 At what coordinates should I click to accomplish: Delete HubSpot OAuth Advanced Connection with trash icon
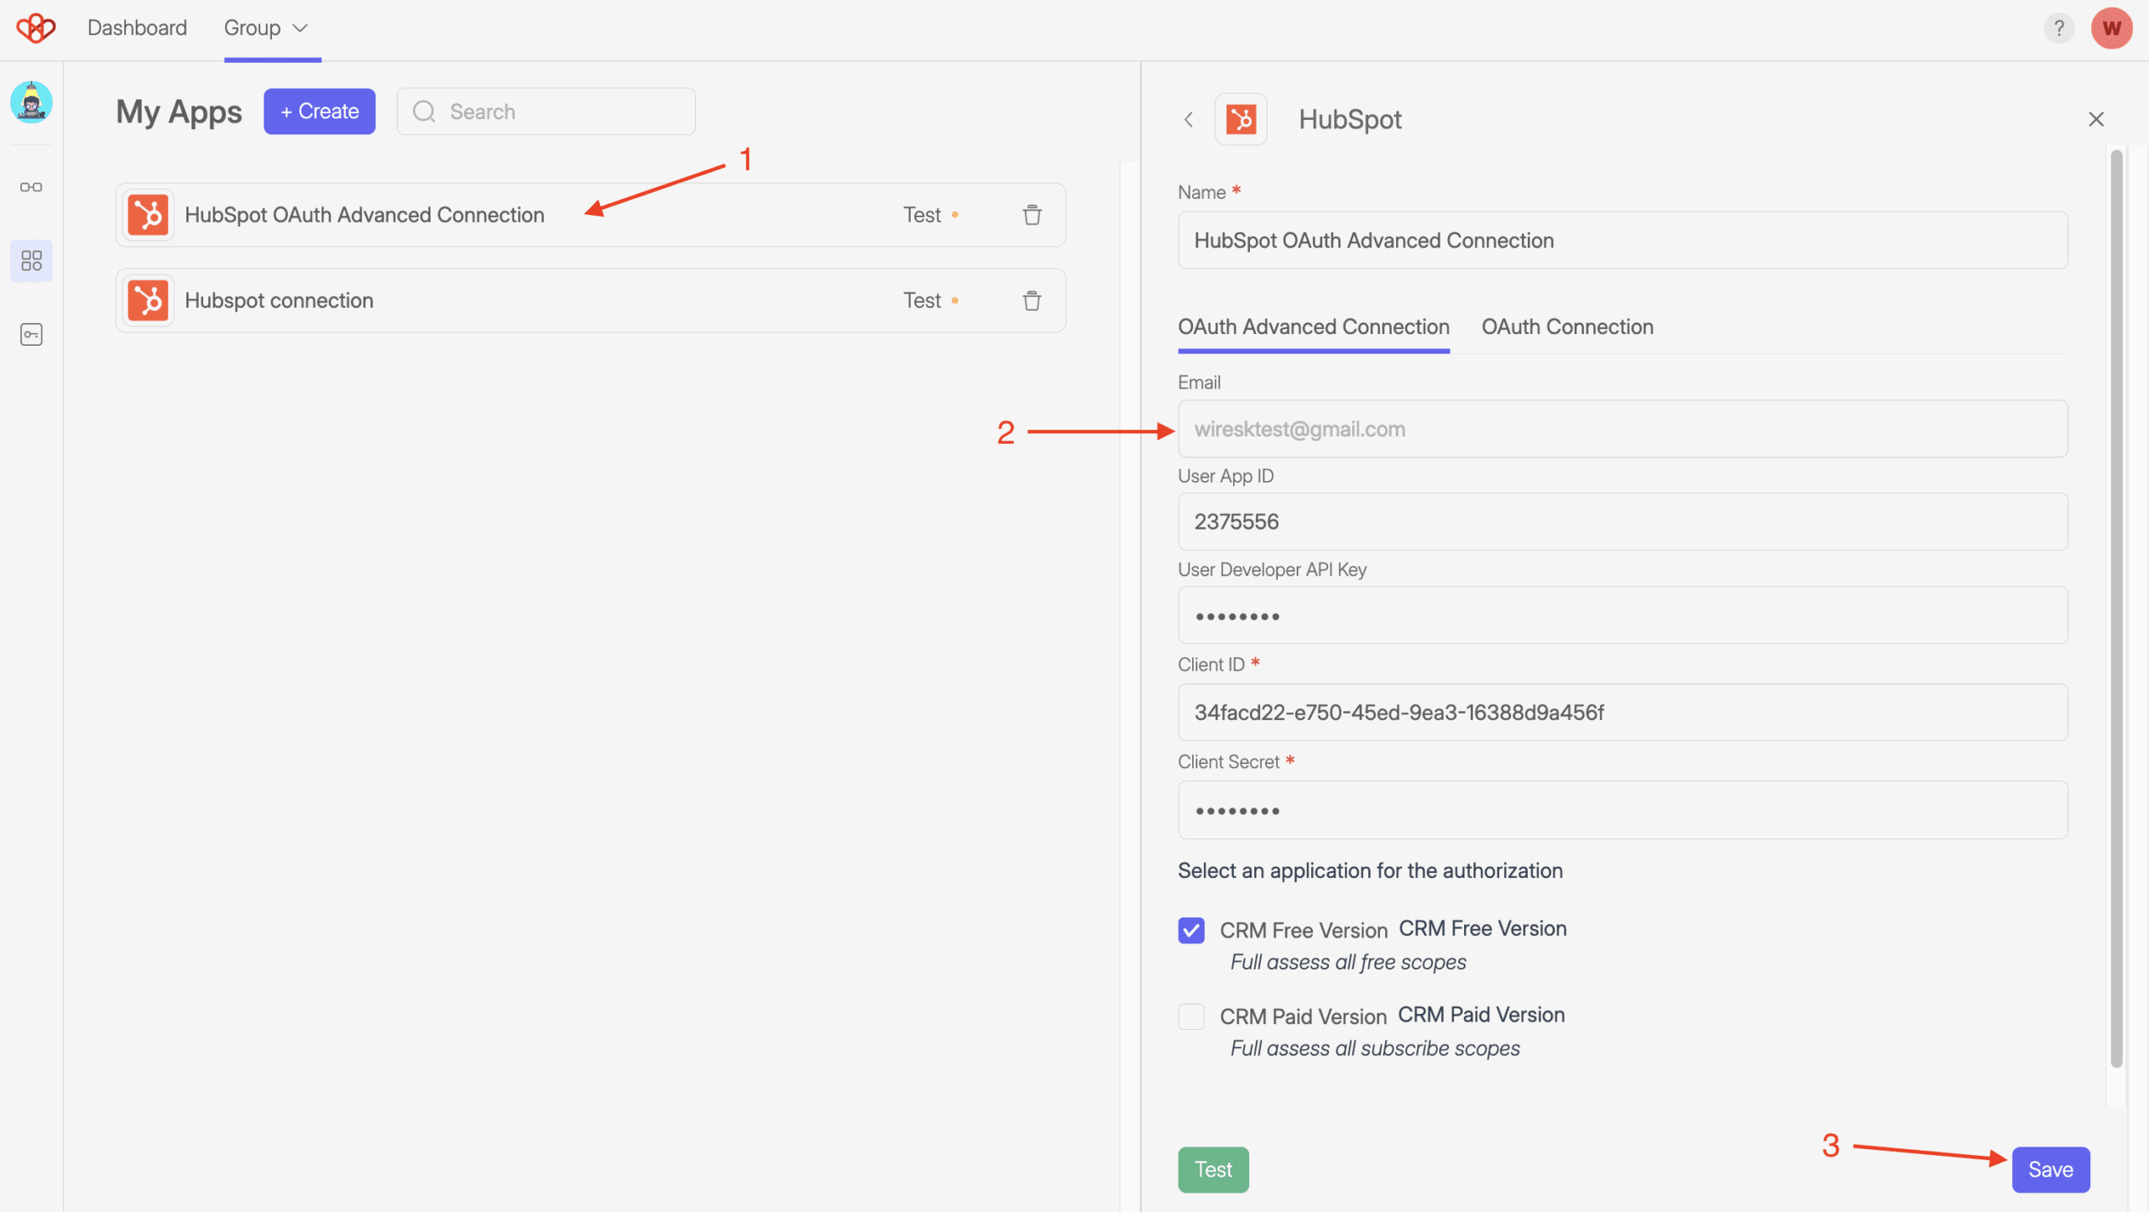click(x=1032, y=215)
